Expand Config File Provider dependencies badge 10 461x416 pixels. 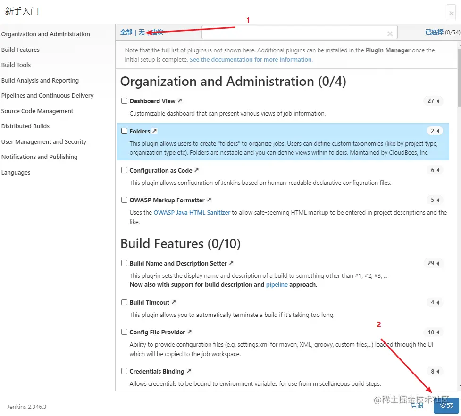point(433,332)
